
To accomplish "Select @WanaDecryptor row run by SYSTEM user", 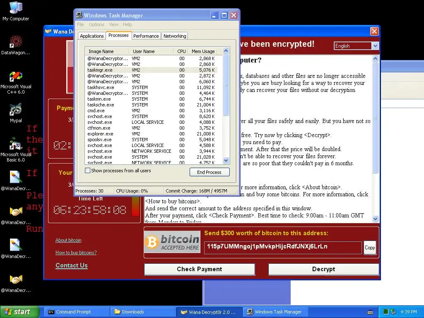I will (x=151, y=93).
